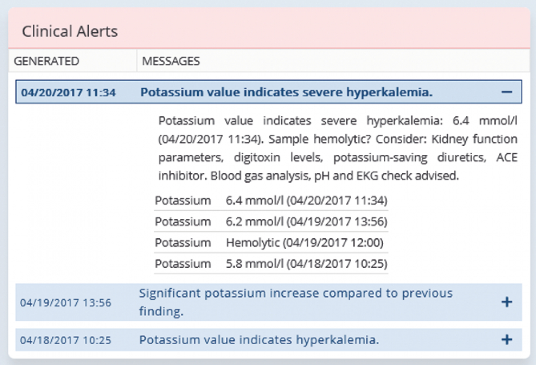Select the 6.4 mmol/l potassium result row
Viewport: 536px width, 365px height.
click(306, 201)
